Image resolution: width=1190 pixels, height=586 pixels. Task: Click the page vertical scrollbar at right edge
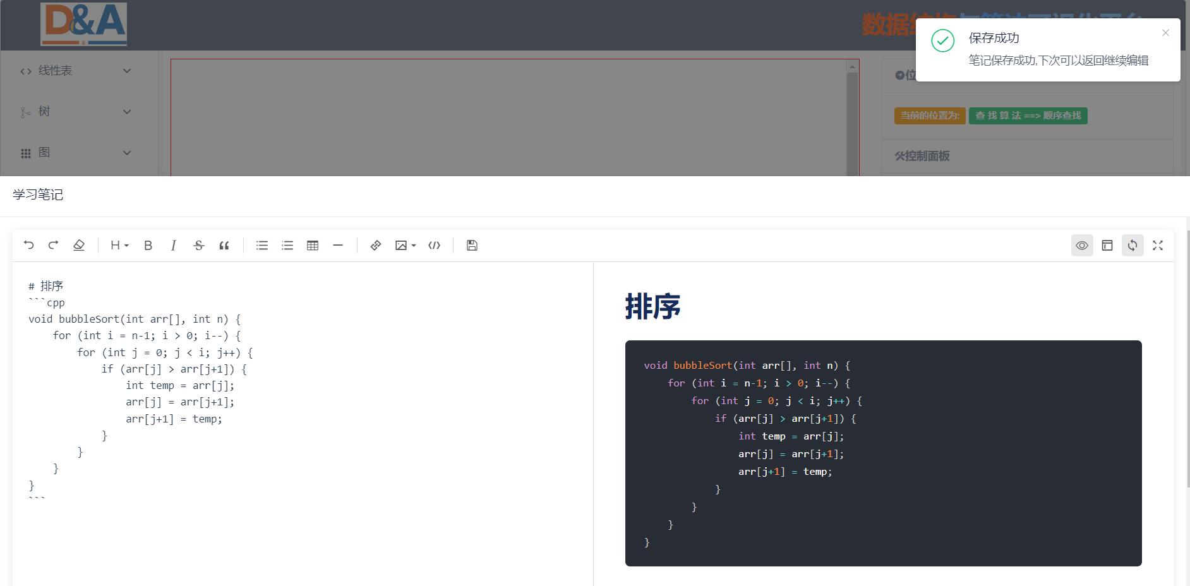click(x=1187, y=359)
